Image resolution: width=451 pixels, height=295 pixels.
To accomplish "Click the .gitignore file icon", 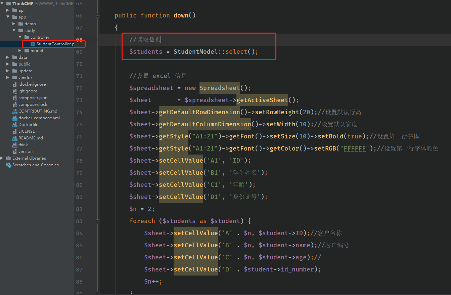I will (15, 91).
